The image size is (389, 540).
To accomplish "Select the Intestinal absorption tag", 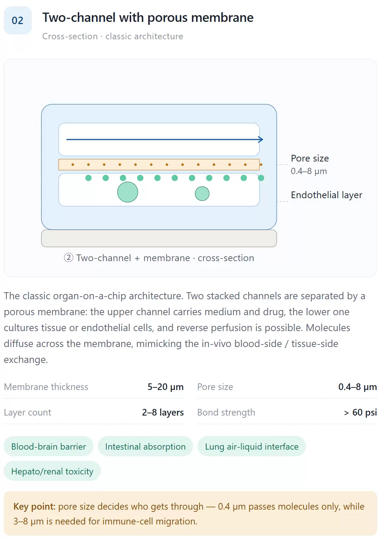I will click(x=145, y=446).
